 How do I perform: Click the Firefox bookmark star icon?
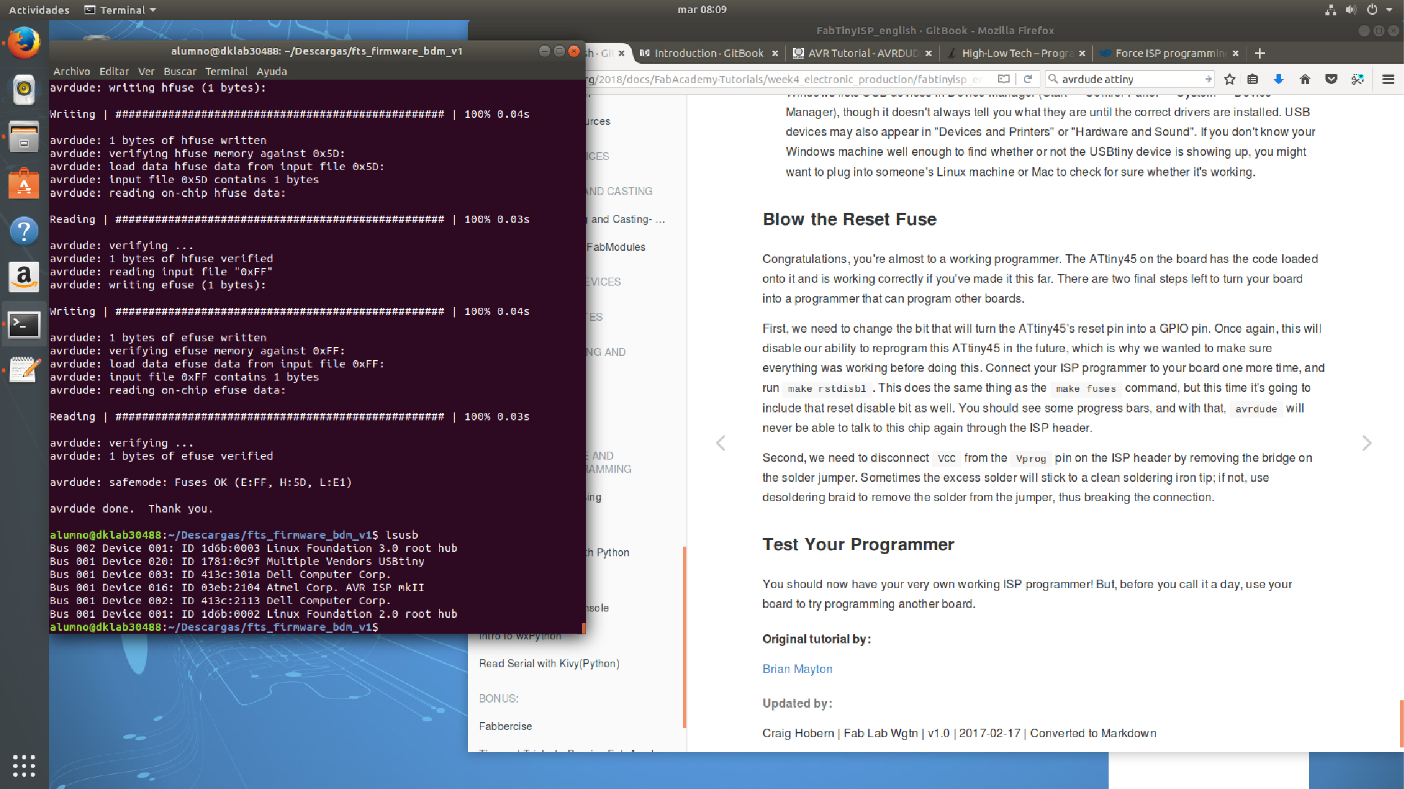click(1229, 79)
